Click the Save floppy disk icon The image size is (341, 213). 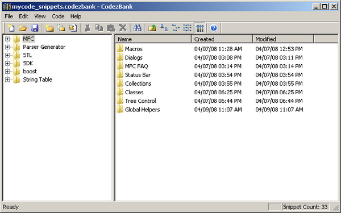35,28
